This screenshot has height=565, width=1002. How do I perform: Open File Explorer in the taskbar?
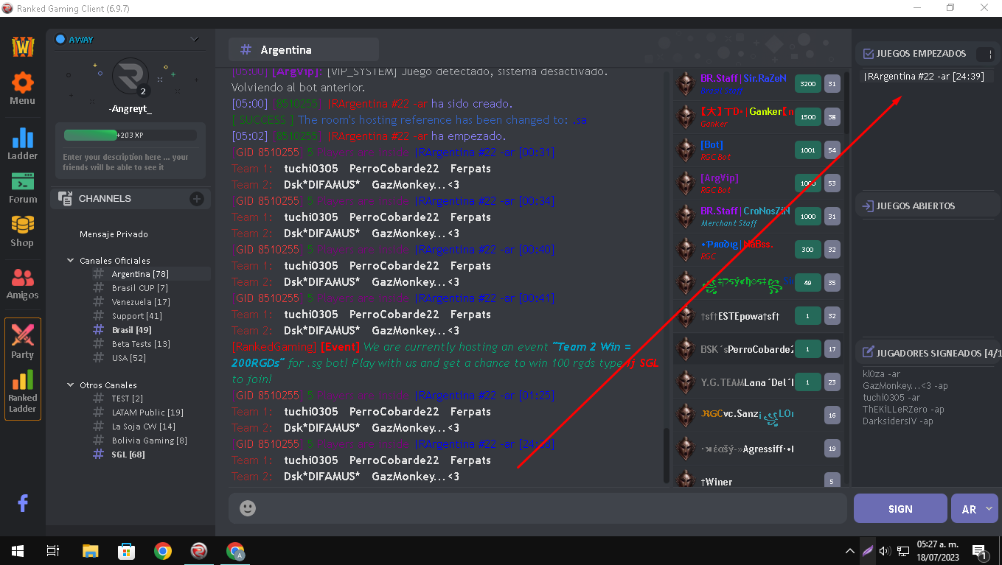coord(90,551)
